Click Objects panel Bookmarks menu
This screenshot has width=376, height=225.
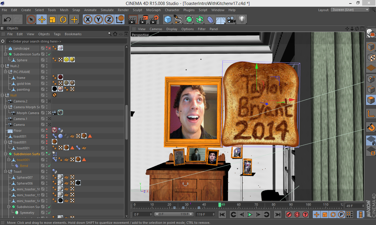73,34
